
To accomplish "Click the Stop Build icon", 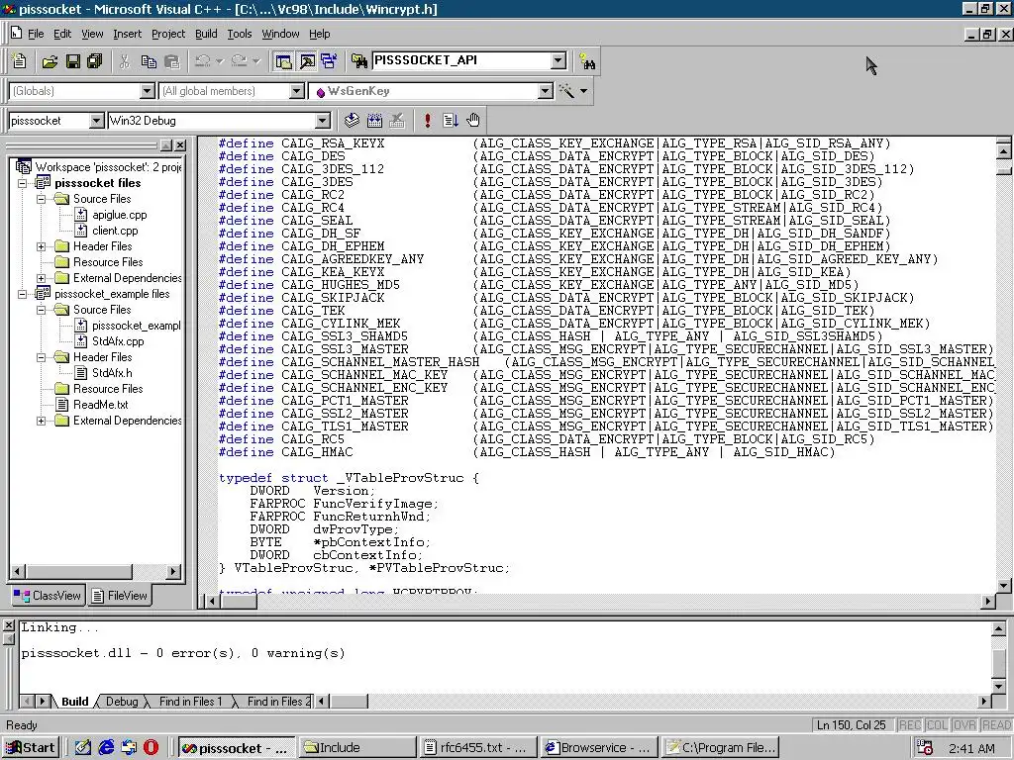I will 397,120.
